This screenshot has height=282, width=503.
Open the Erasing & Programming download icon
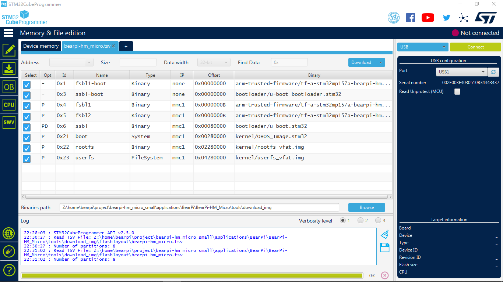click(9, 69)
